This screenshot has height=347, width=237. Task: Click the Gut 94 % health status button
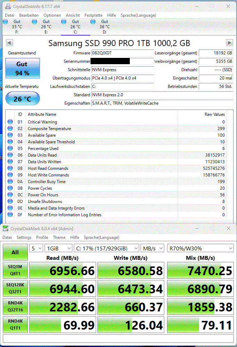pos(23,68)
